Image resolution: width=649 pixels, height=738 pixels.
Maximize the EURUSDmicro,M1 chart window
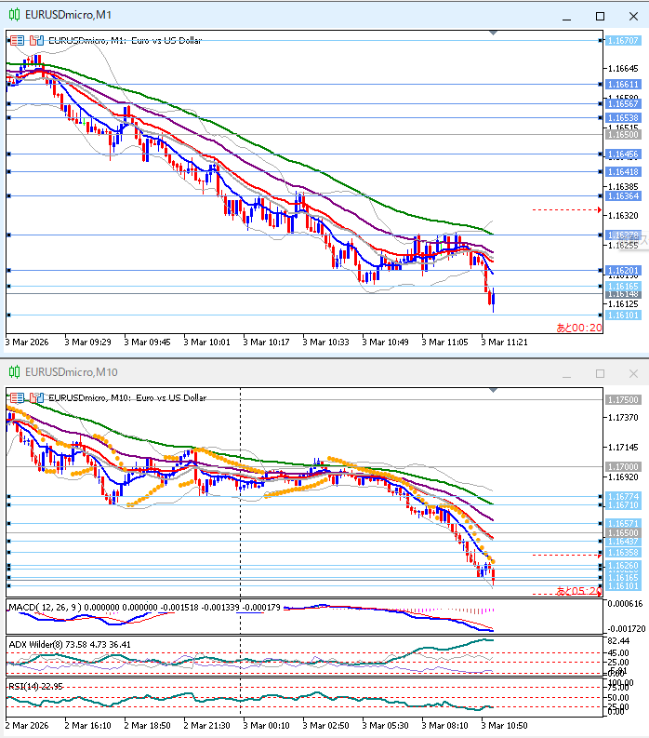(x=600, y=16)
